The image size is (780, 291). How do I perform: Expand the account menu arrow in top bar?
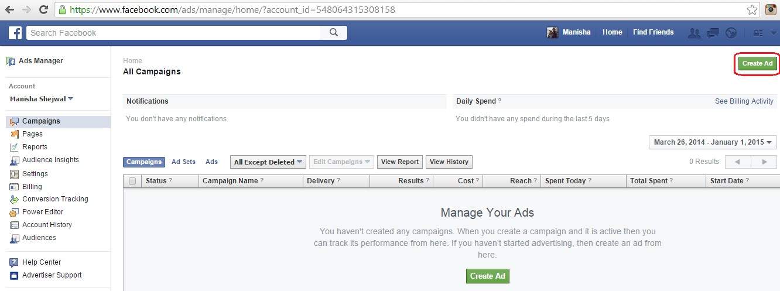coord(773,33)
